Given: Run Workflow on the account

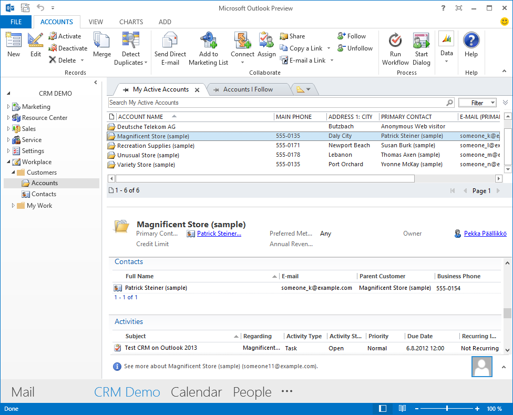Looking at the screenshot, I should [395, 48].
